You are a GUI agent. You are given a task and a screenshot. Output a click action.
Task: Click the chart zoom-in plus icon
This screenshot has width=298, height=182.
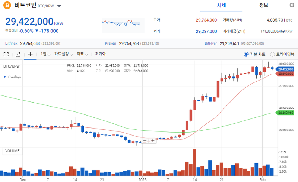(x=153, y=141)
